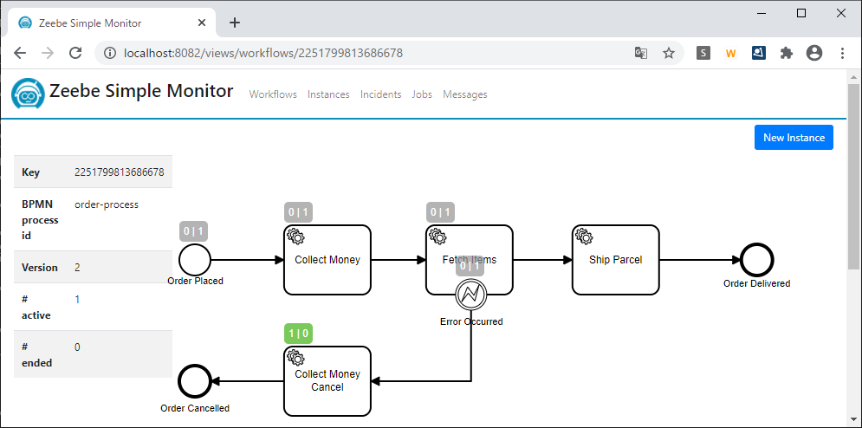Select the Order Delivered end event circle

point(757,260)
